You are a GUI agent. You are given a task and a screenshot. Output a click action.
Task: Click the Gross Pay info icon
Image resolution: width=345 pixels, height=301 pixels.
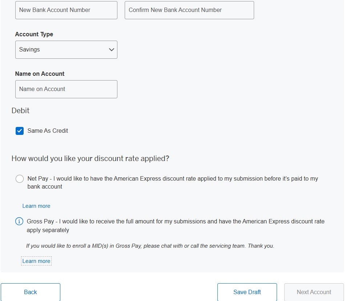(x=19, y=221)
